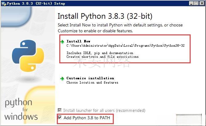Maximize the Python Setup window

pos(196,3)
